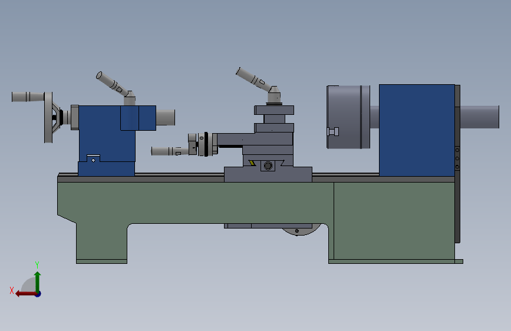
Task: Select the tailstock handwheel
Action: (48, 117)
